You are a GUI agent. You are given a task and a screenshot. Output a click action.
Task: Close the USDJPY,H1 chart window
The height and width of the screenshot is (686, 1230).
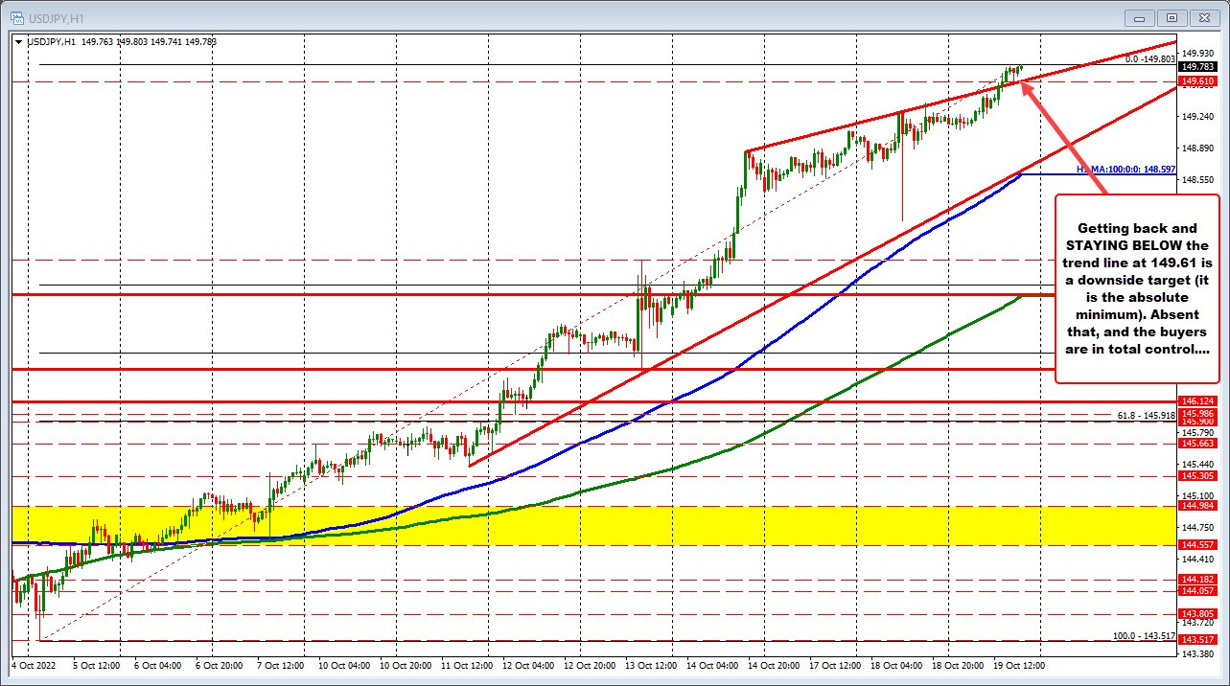pos(1204,17)
